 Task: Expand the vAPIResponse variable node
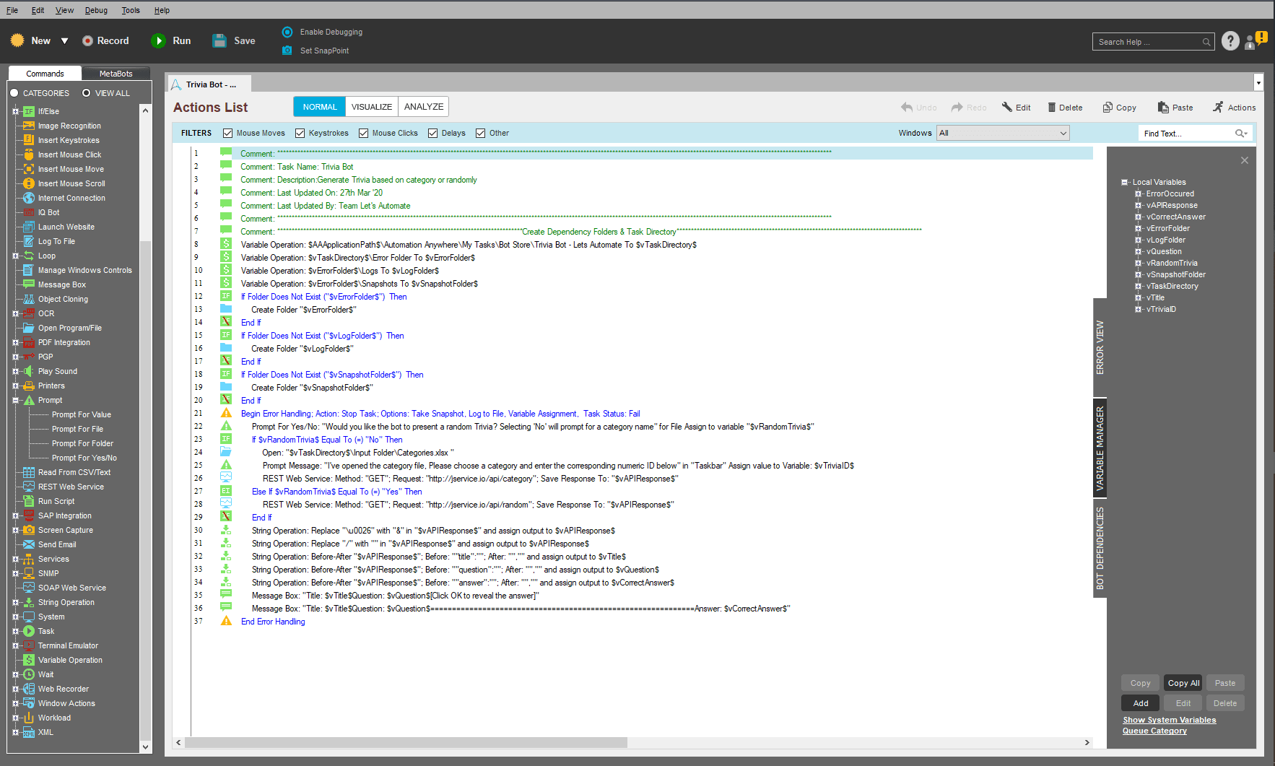pos(1139,205)
